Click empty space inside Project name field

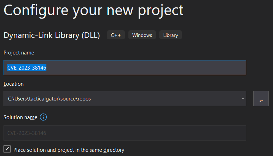click(x=146, y=68)
